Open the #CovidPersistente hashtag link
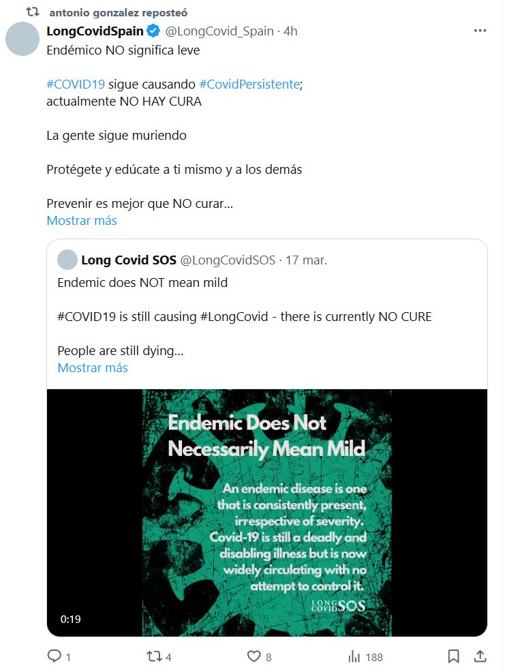507x672 pixels. pos(249,85)
